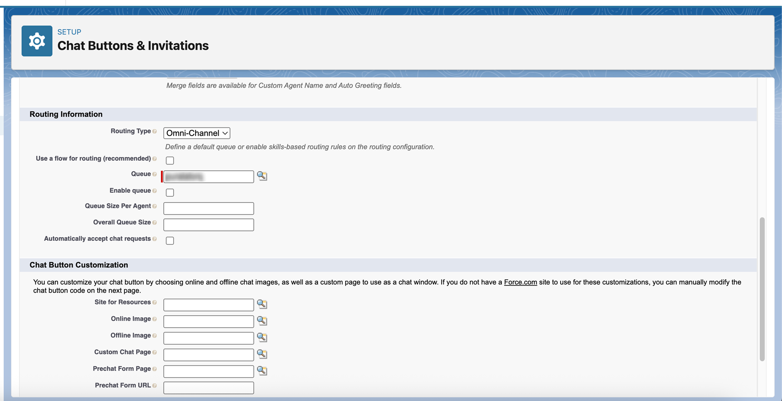782x401 pixels.
Task: Open the Site for Resources lookup icon
Action: pos(262,304)
